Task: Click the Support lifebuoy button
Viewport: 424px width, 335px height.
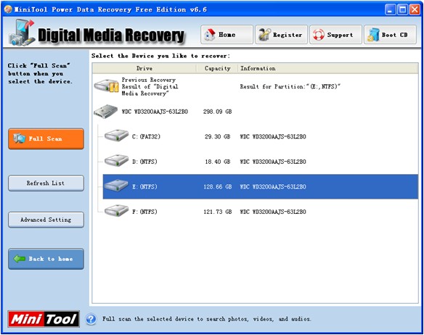Action: click(335, 35)
